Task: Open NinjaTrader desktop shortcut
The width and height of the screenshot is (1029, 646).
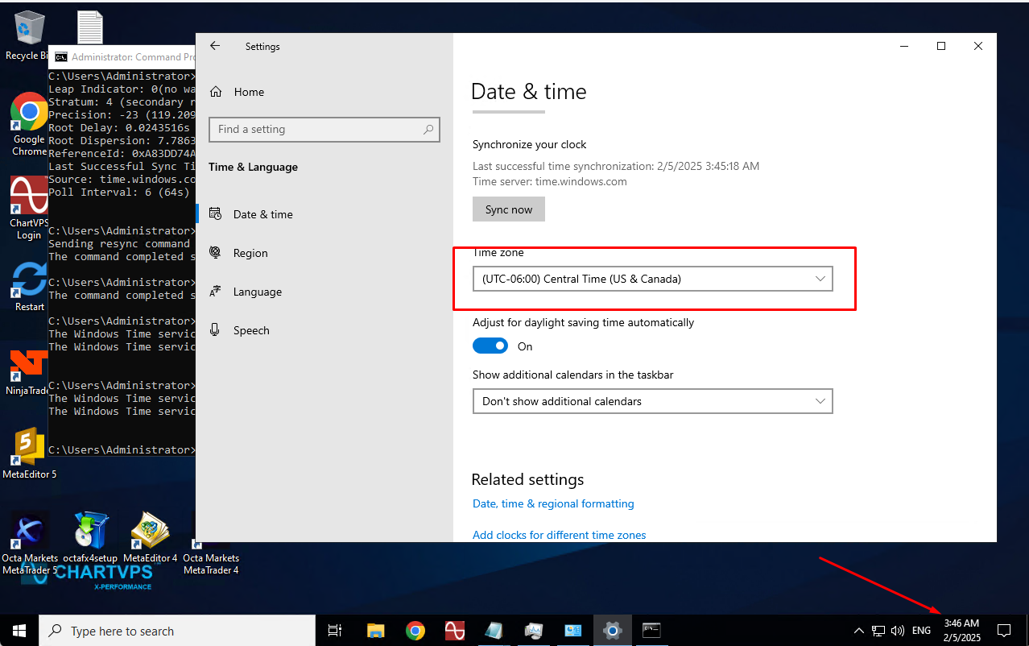Action: (x=27, y=372)
